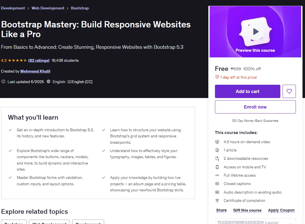Click checkmark beside 'Get an in-depth introduction'
Screen dimensions: 305x224
tap(10, 130)
